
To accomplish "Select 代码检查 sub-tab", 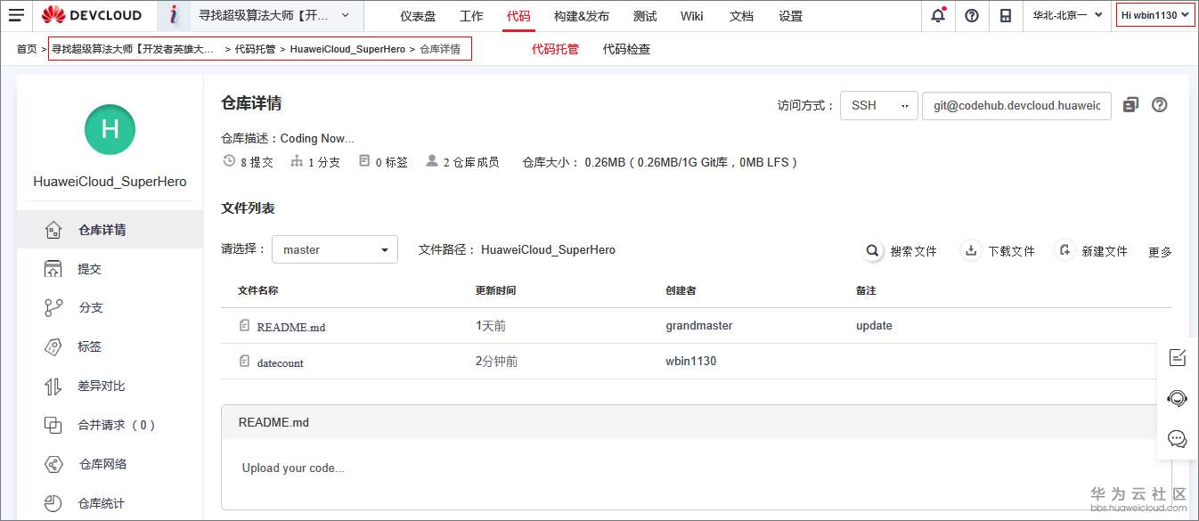I will point(626,49).
